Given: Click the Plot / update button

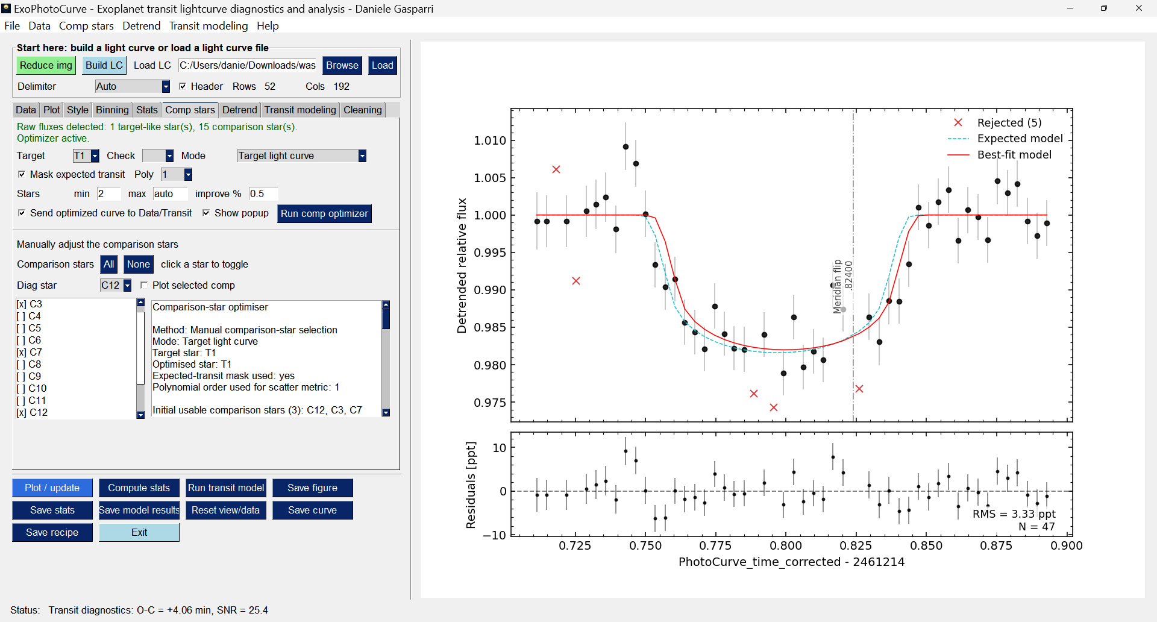Looking at the screenshot, I should (52, 488).
